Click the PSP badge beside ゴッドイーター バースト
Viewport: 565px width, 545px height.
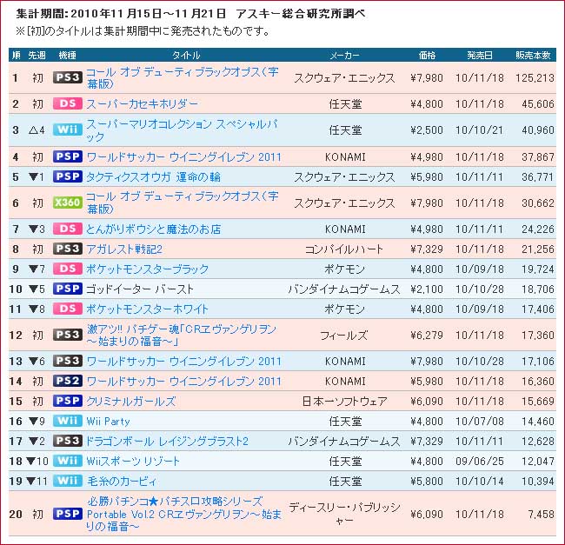(x=68, y=289)
